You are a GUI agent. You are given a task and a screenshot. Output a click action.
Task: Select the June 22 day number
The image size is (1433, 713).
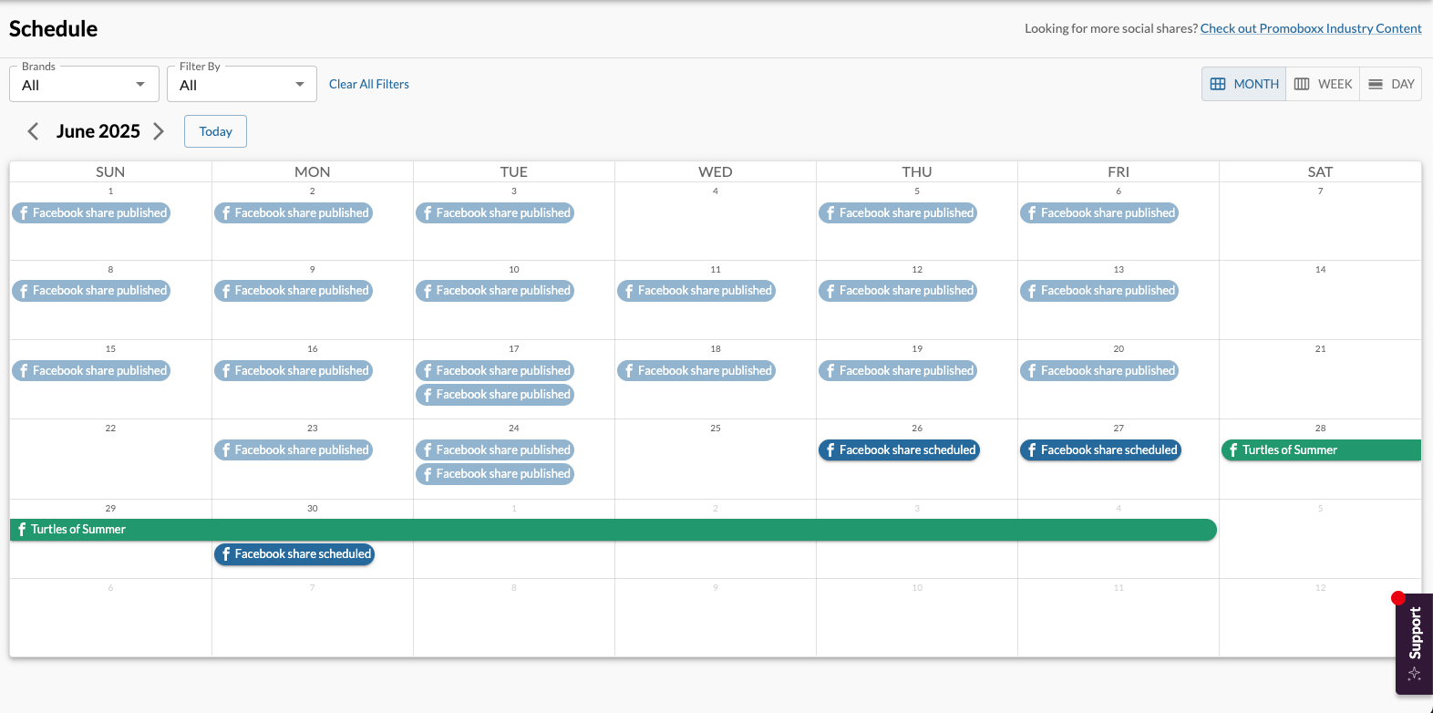tap(110, 429)
